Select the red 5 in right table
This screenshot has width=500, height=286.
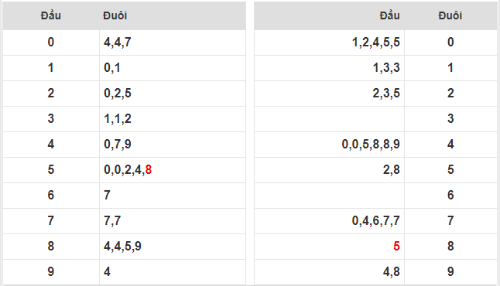tap(396, 246)
